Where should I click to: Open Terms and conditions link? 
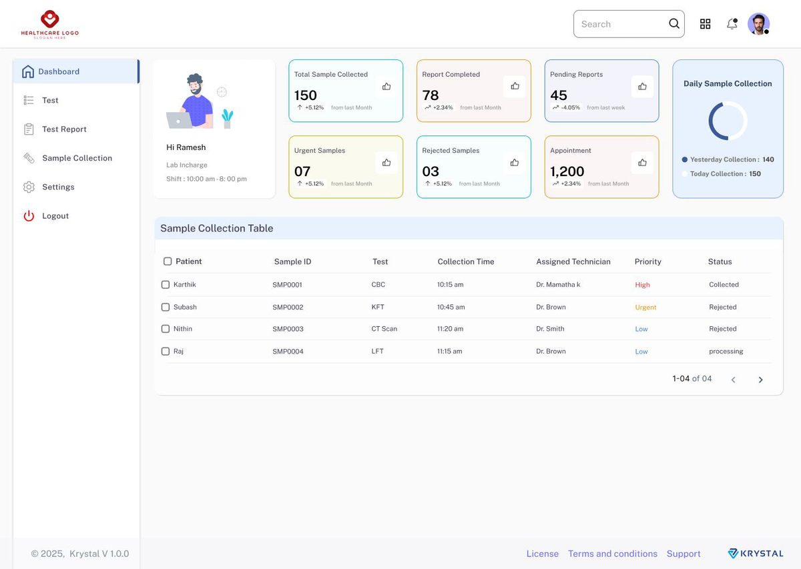pyautogui.click(x=613, y=554)
